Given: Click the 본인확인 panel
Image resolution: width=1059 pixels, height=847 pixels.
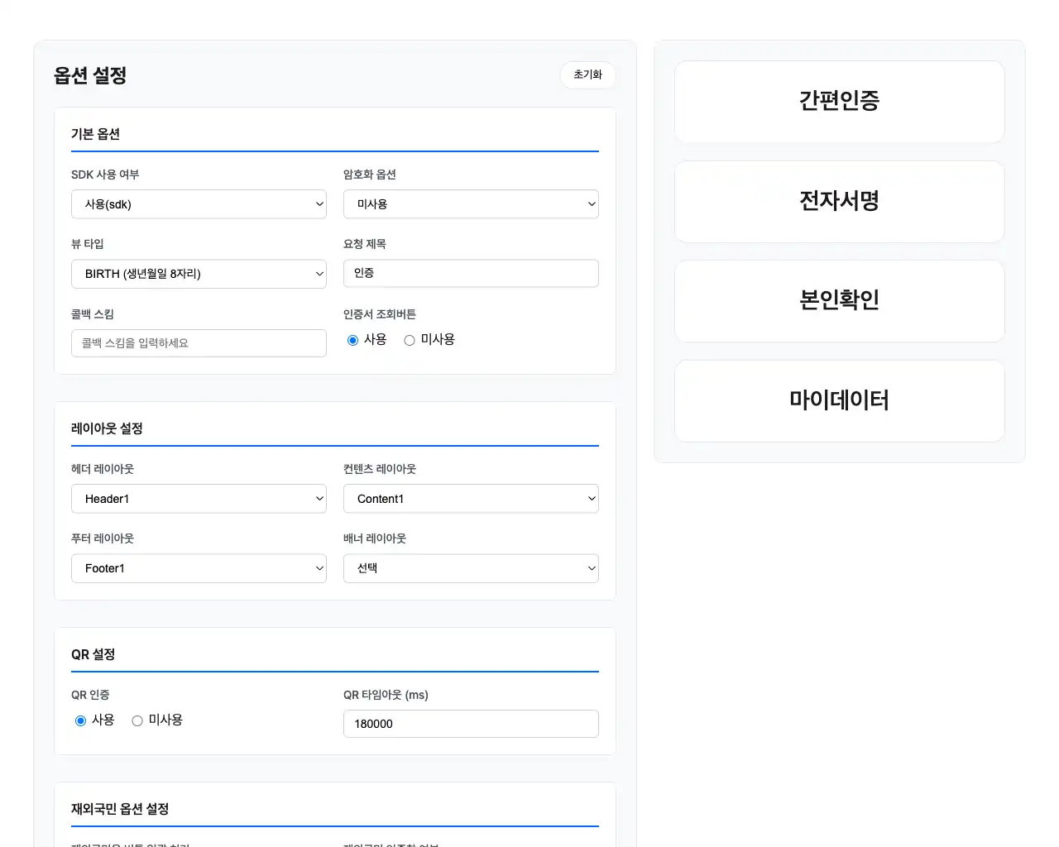Looking at the screenshot, I should point(839,301).
